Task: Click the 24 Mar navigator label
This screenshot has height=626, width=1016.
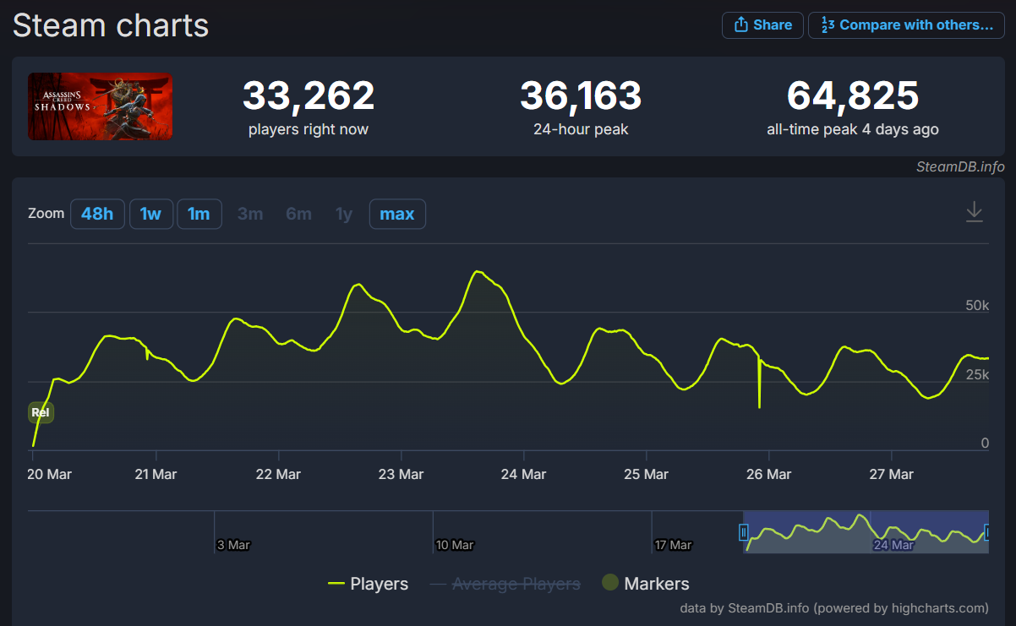Action: coord(893,545)
